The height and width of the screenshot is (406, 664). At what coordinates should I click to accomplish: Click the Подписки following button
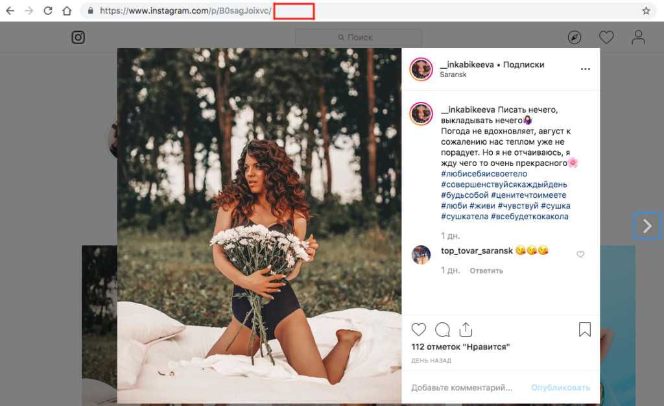click(x=523, y=65)
